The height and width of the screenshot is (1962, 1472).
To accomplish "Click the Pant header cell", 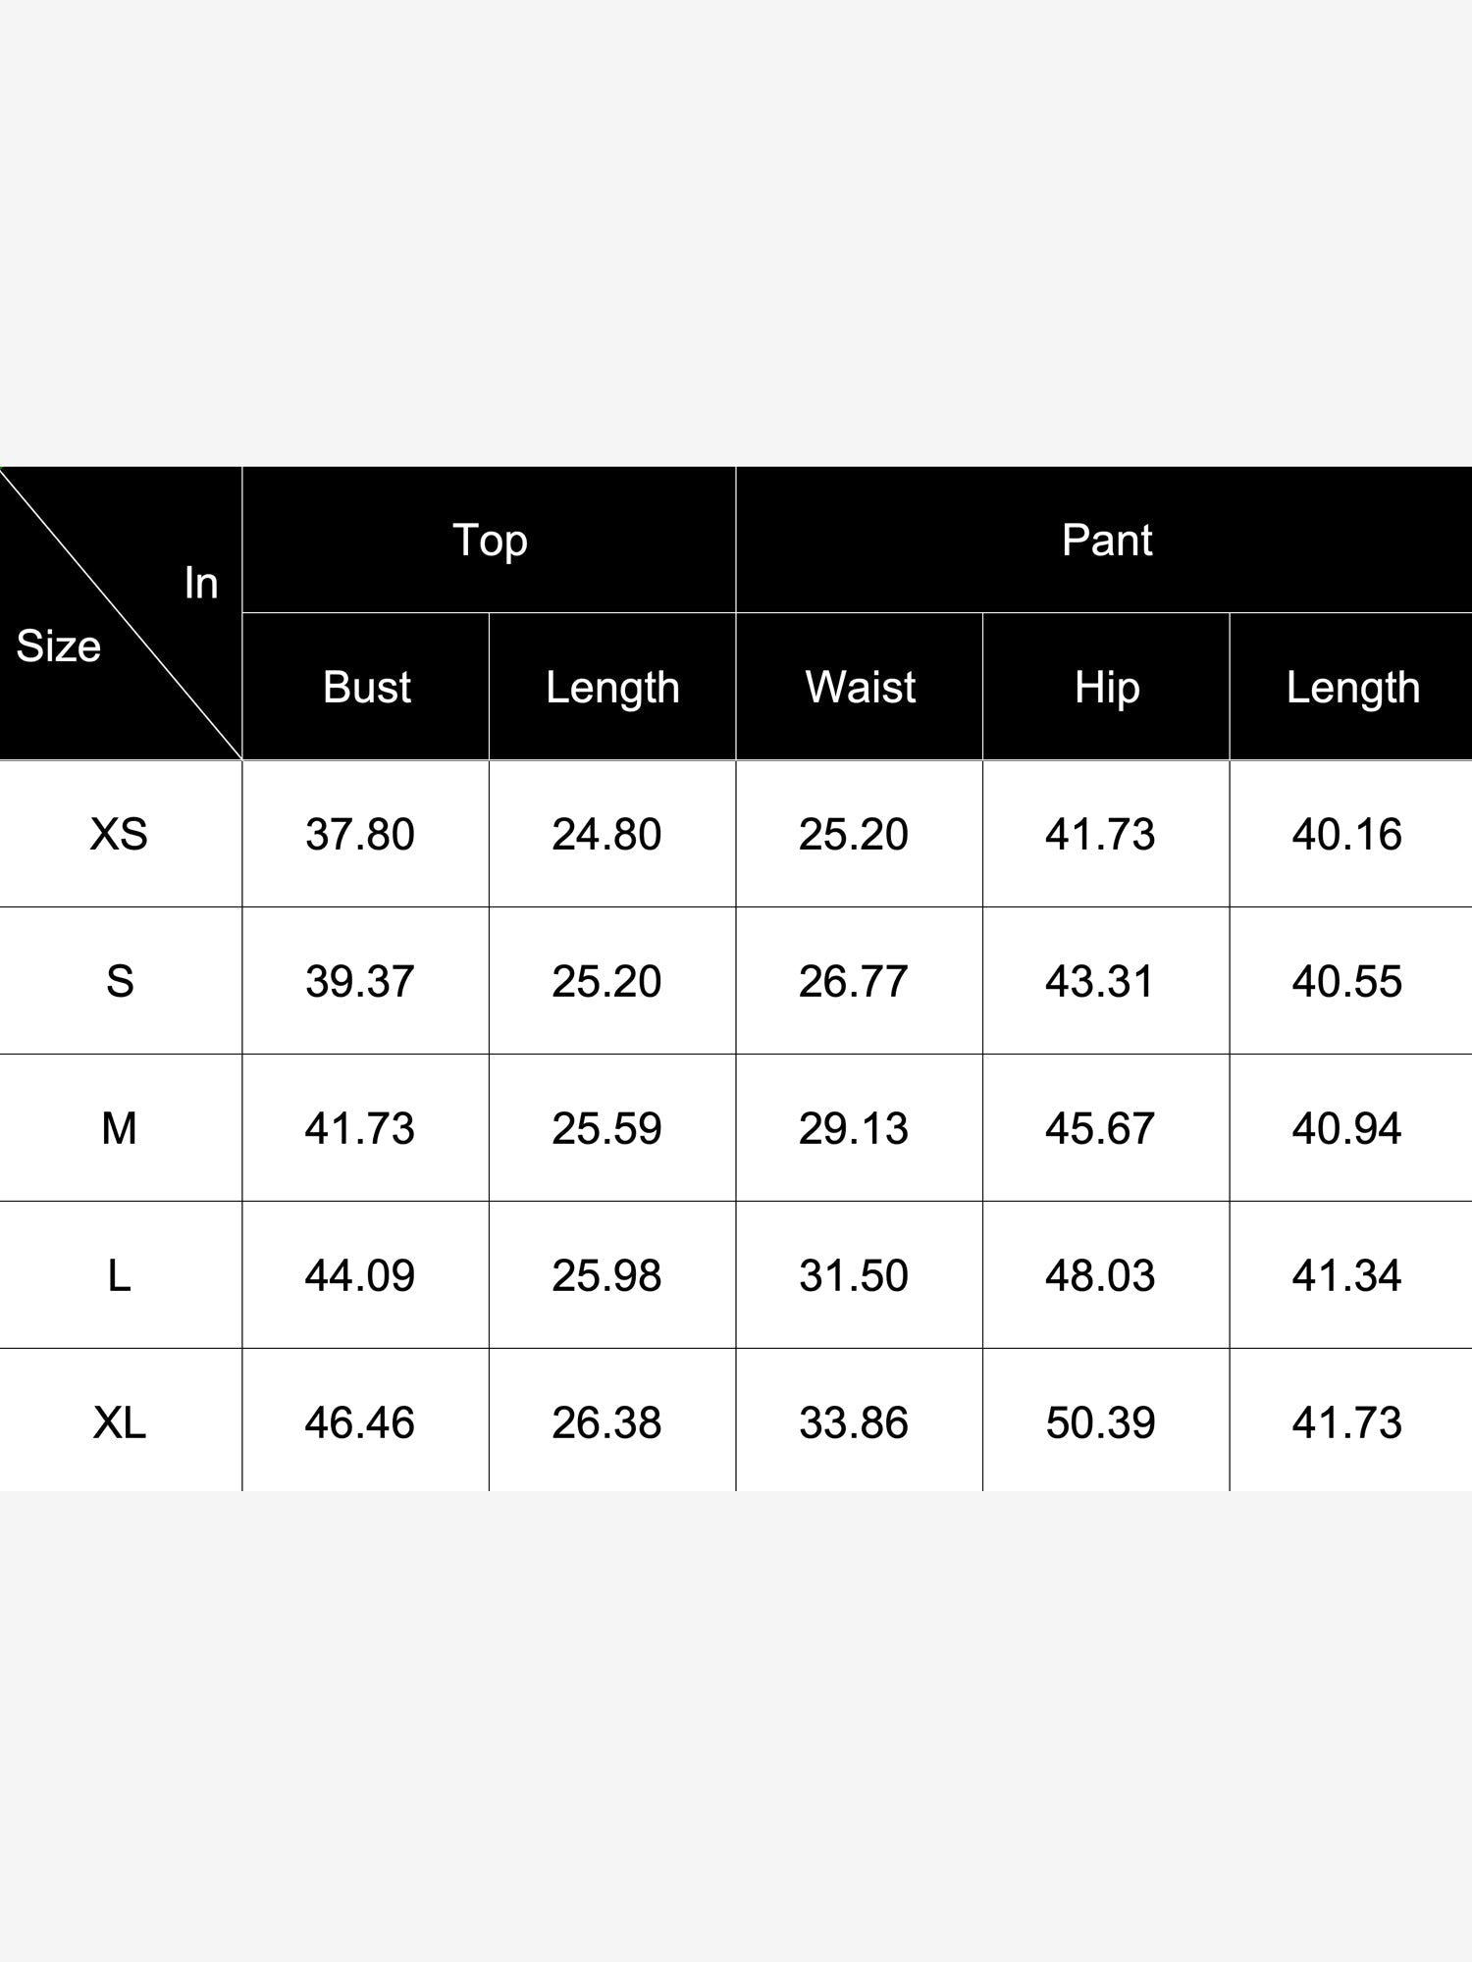I will click(x=1104, y=540).
